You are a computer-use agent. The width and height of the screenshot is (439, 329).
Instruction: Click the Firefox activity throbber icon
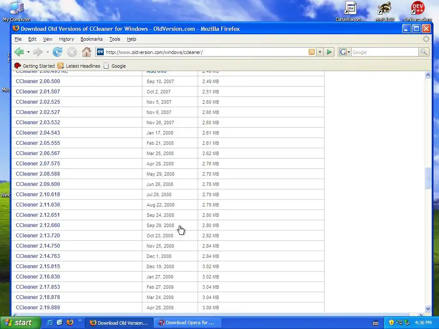click(426, 39)
